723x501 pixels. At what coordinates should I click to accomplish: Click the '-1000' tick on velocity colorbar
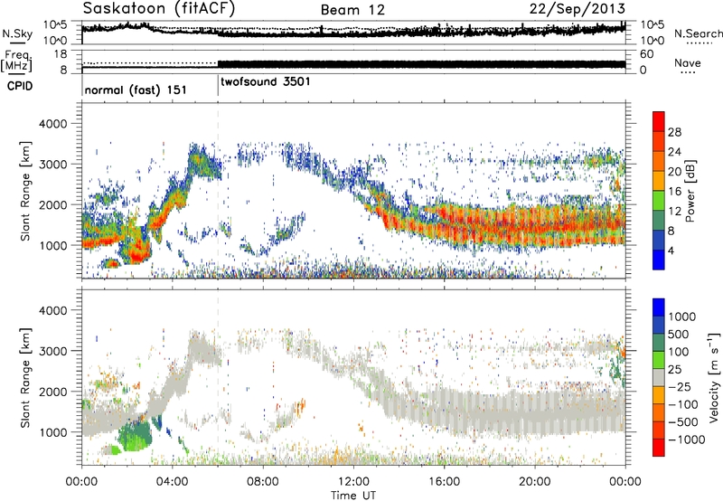(686, 440)
